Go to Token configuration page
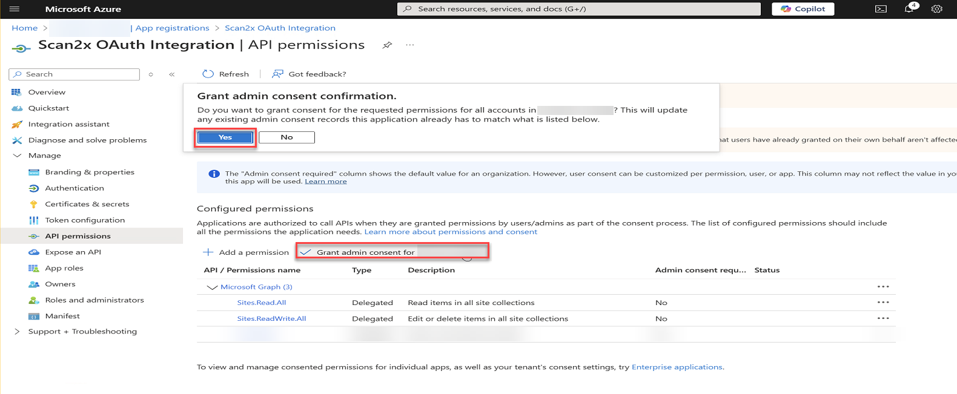 click(85, 220)
